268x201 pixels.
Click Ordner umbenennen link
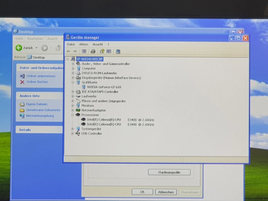click(41, 76)
